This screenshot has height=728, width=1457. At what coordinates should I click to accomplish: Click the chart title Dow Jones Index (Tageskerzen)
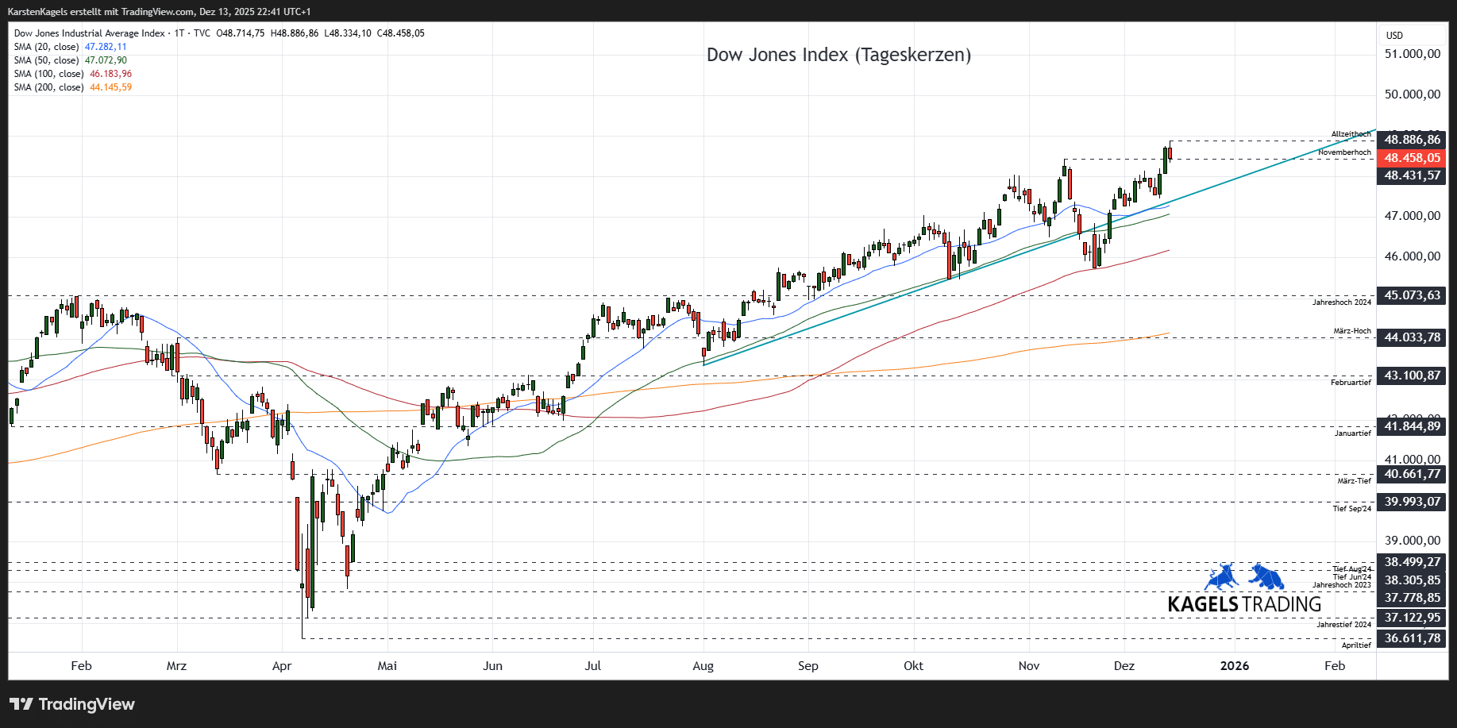click(838, 55)
